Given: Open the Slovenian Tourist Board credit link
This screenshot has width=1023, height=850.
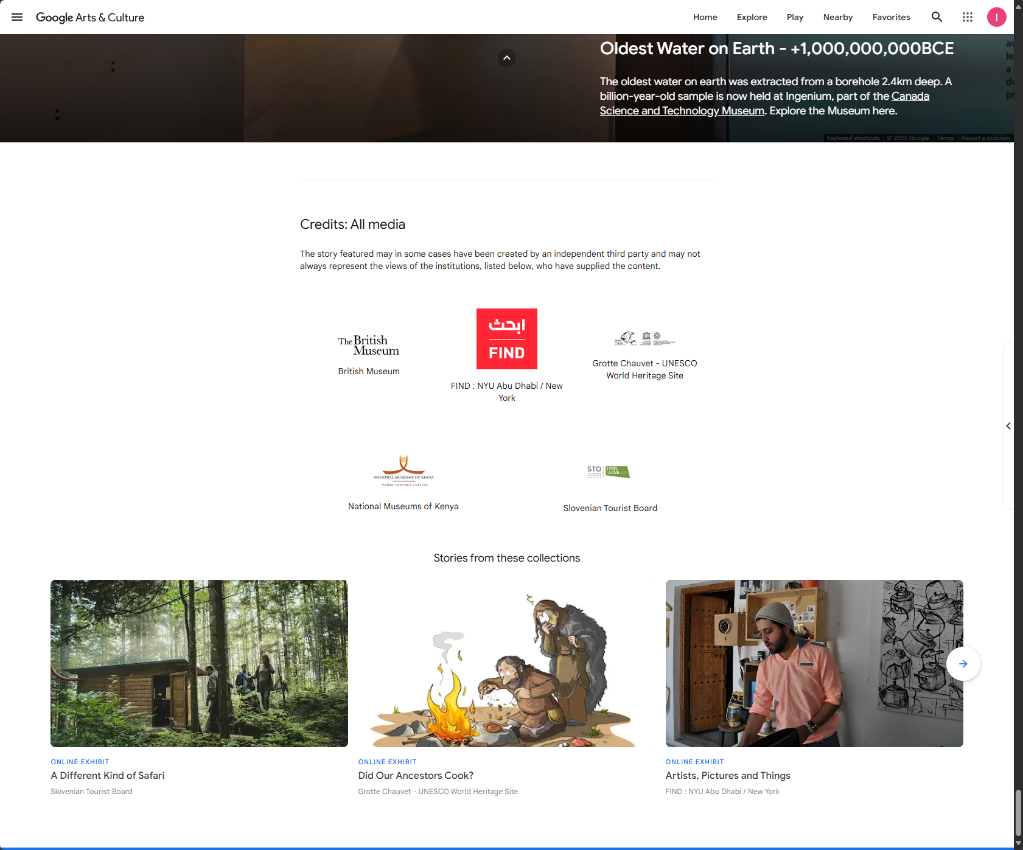Looking at the screenshot, I should tap(610, 508).
